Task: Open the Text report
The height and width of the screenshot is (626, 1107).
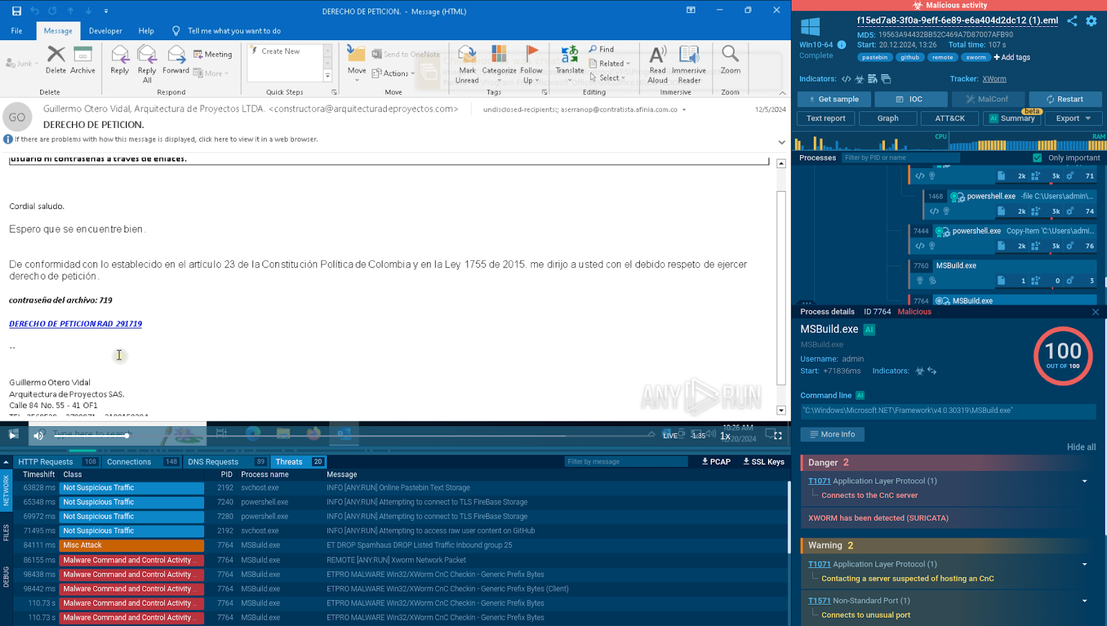Action: [826, 118]
